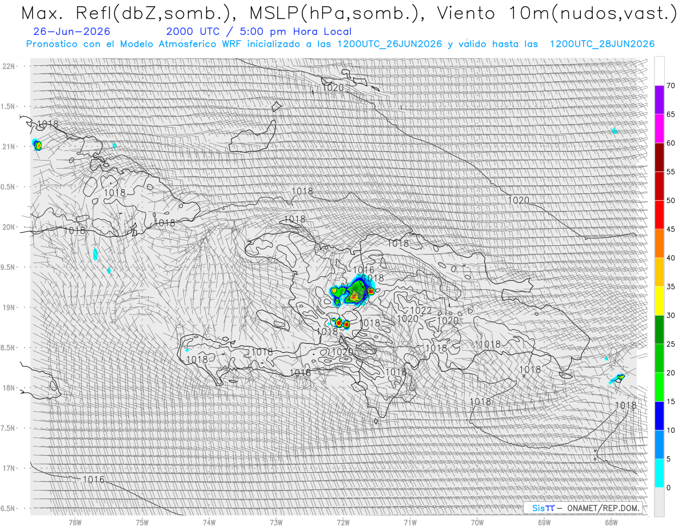Click the '76W' longitude label
The height and width of the screenshot is (530, 686).
75,522
